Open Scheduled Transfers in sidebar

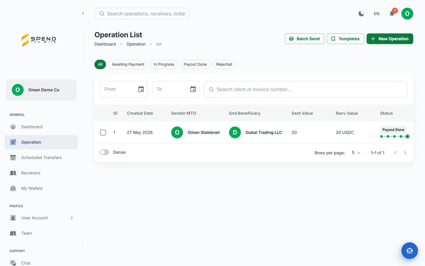[x=41, y=158]
